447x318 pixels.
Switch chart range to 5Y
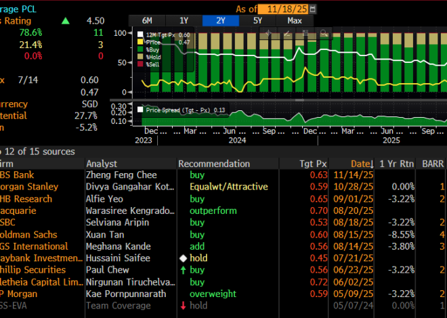[257, 21]
